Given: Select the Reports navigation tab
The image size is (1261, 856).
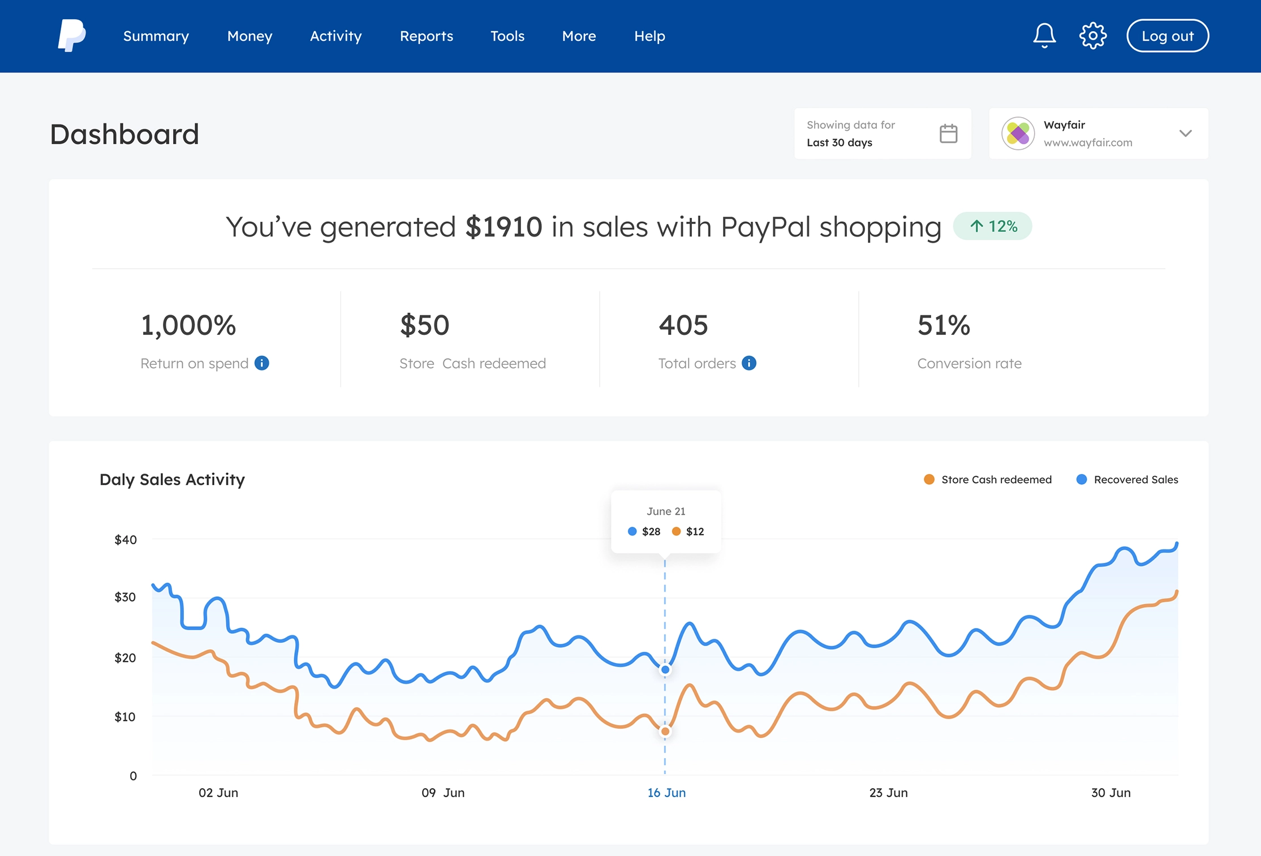Looking at the screenshot, I should click(427, 36).
